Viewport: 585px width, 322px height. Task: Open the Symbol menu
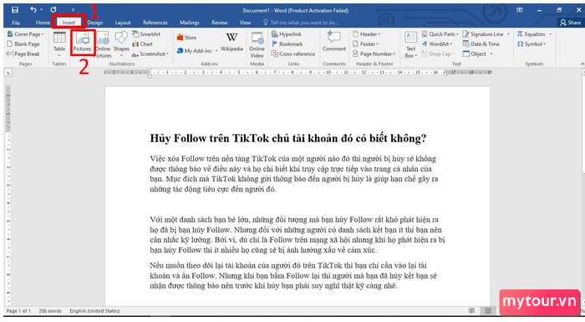pyautogui.click(x=532, y=44)
